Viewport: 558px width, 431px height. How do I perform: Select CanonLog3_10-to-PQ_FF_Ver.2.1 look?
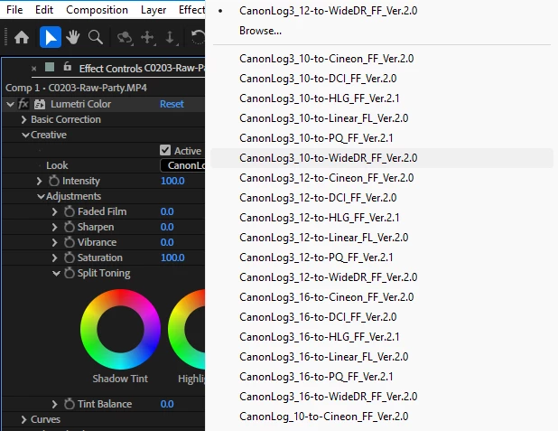tap(382, 138)
